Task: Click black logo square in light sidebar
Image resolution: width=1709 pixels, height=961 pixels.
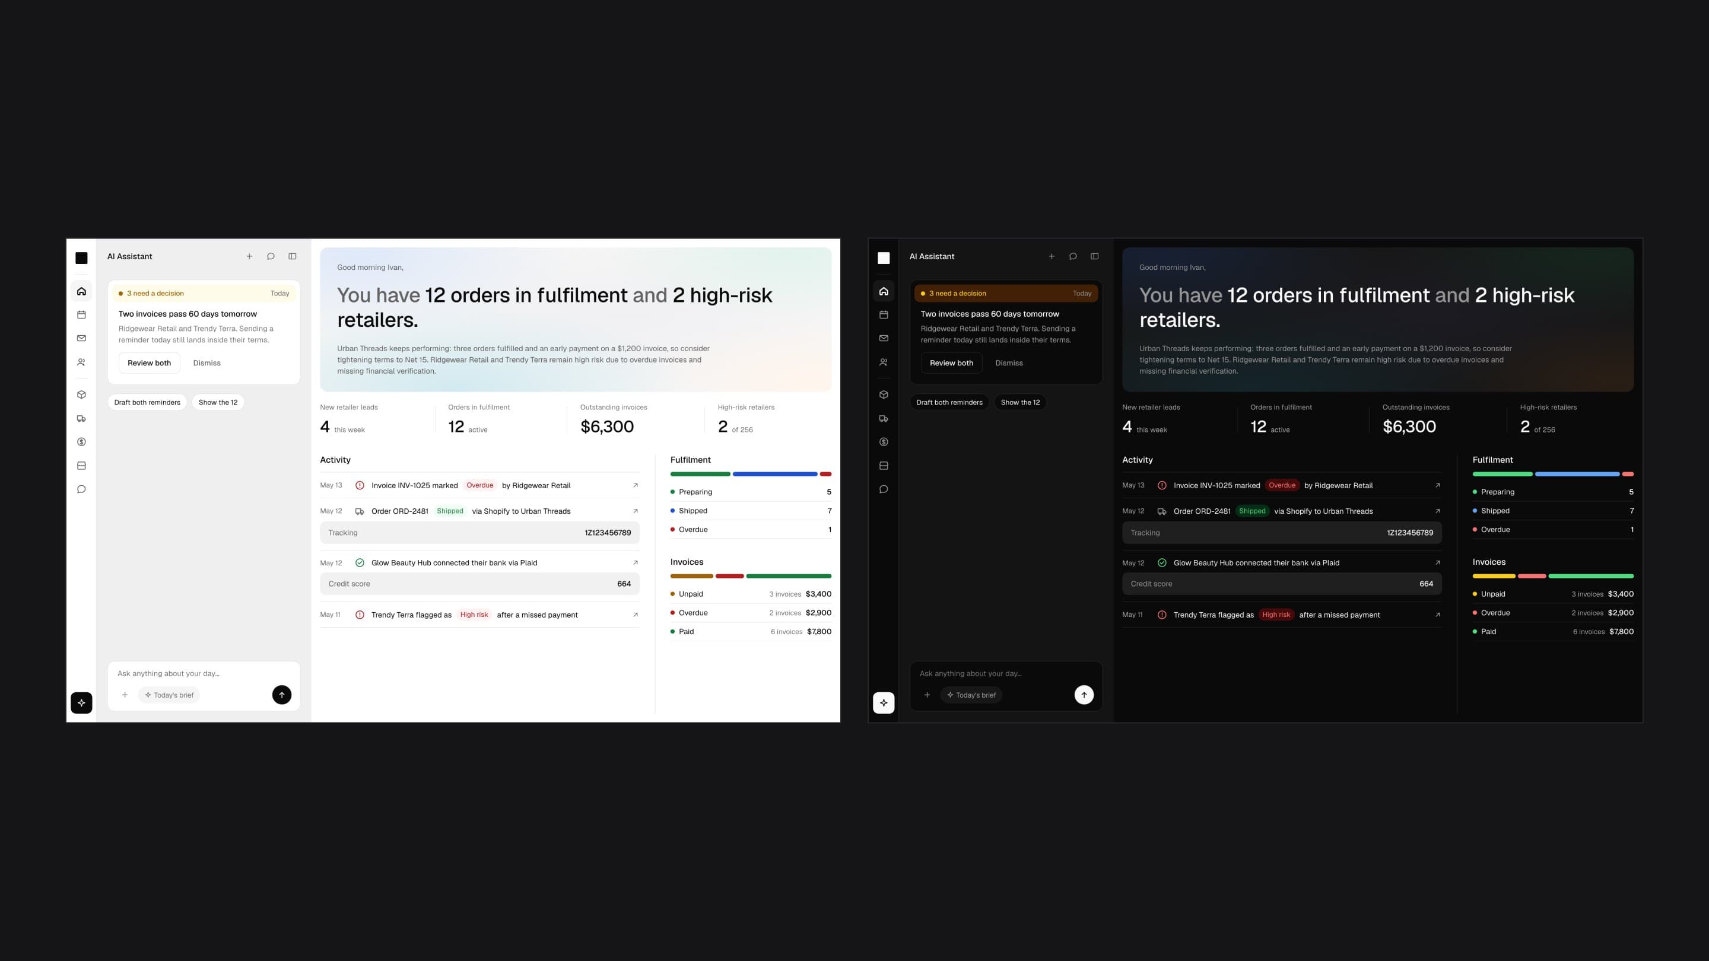Action: (x=82, y=258)
